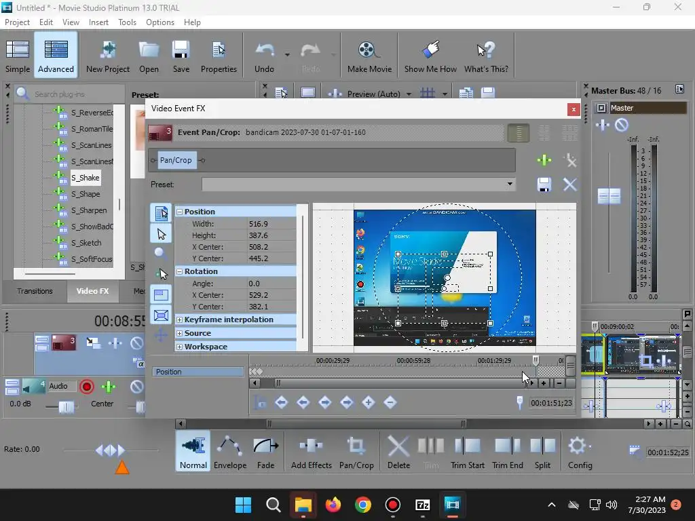Select the Video FX tab
Screen dimensions: 695x521
pos(92,291)
